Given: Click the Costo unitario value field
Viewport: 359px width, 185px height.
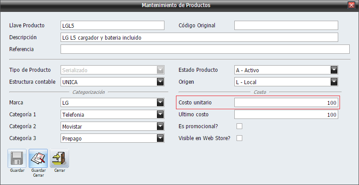Looking at the screenshot, I should 286,103.
